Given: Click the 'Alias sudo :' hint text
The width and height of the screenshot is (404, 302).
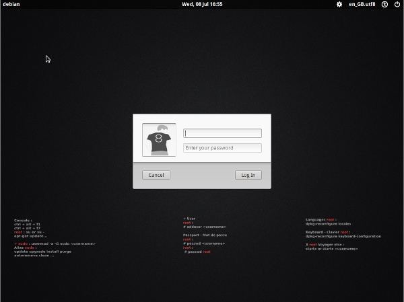Looking at the screenshot, I should (26, 248).
